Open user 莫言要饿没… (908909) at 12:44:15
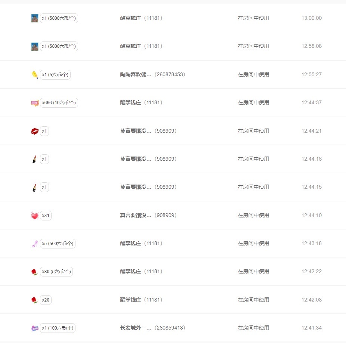This screenshot has width=346, height=343. 148,187
